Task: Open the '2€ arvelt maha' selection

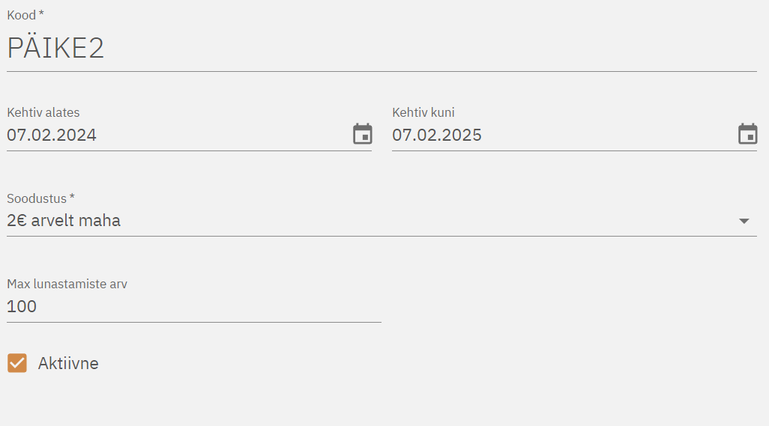Action: coord(64,221)
